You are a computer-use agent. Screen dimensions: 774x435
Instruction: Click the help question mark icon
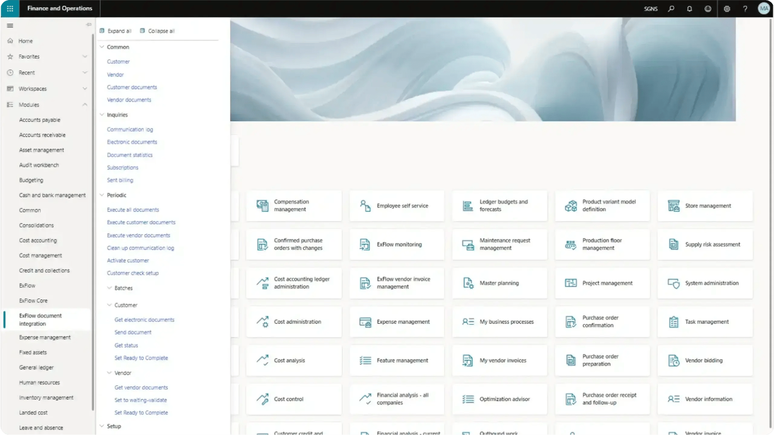[745, 9]
